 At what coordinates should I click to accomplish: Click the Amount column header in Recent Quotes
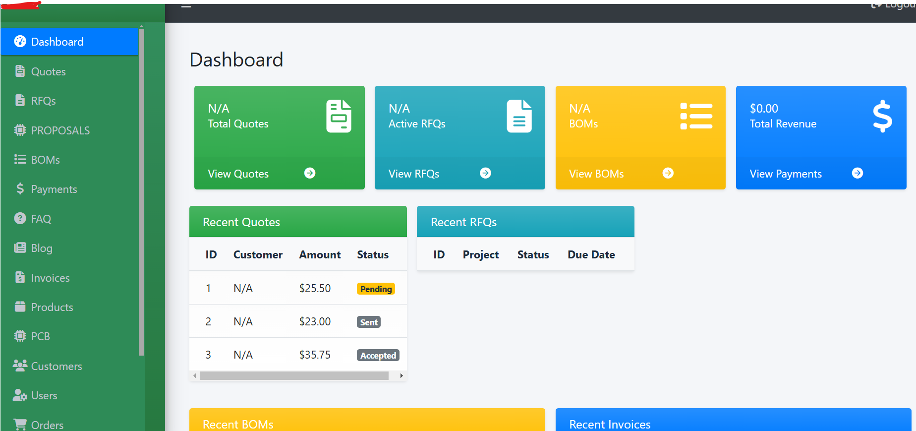(320, 254)
